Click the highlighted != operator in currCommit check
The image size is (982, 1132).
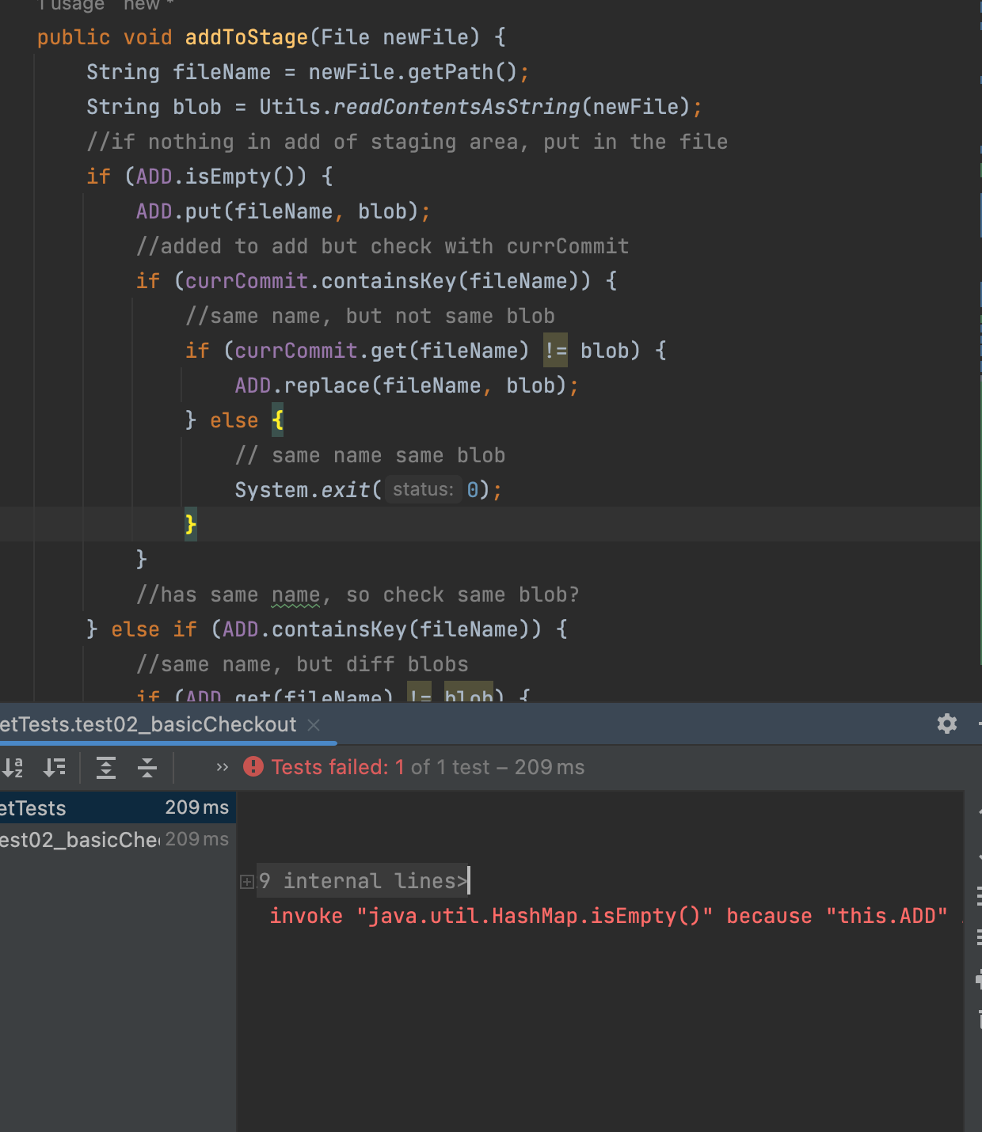click(x=555, y=351)
